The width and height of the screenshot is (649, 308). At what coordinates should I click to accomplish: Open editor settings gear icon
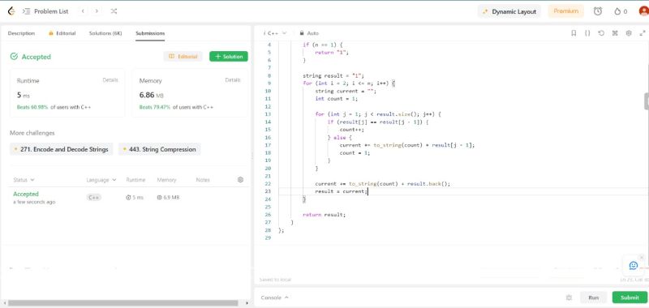[x=629, y=33]
